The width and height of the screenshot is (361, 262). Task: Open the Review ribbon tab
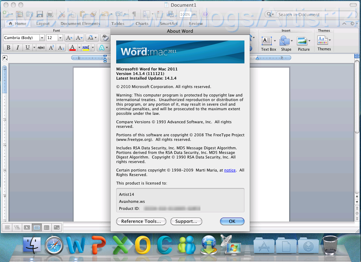tap(196, 24)
